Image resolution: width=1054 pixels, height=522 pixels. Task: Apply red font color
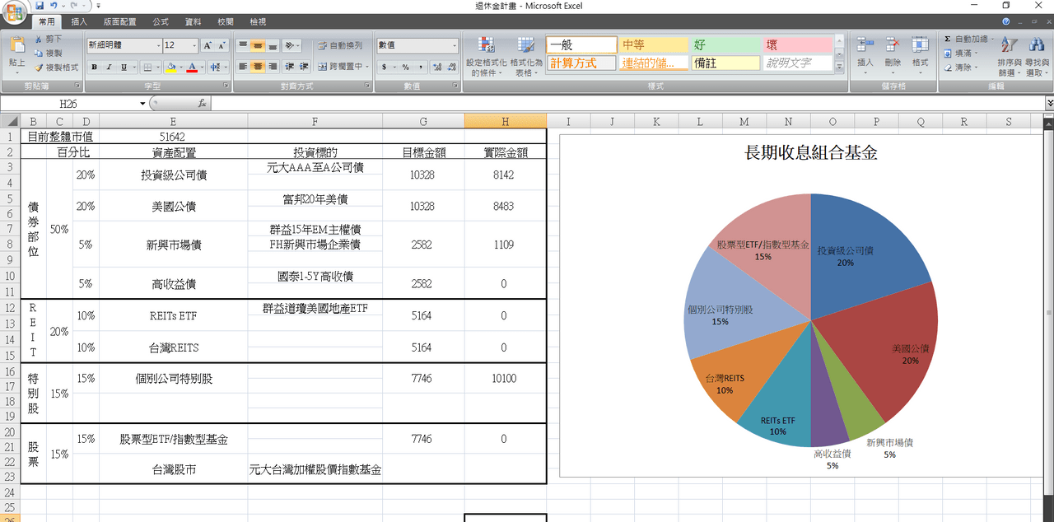point(192,68)
